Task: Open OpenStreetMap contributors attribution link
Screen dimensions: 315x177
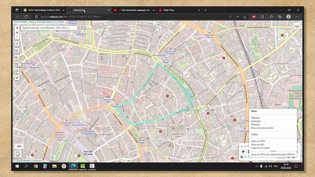Action: pyautogui.click(x=29, y=161)
